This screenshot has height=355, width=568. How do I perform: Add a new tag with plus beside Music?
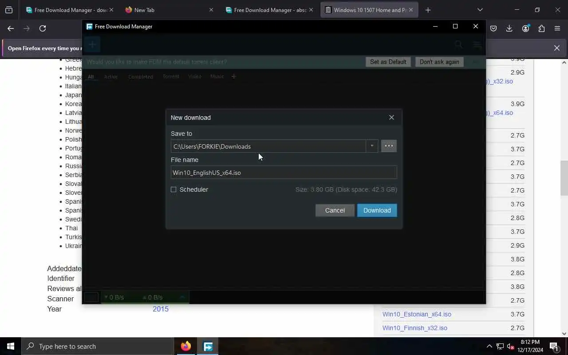click(233, 77)
